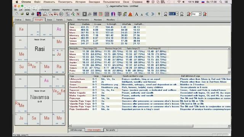The height and width of the screenshot is (137, 244).
Task: Open the Month dropdown in toolbar
Action: pos(177,14)
